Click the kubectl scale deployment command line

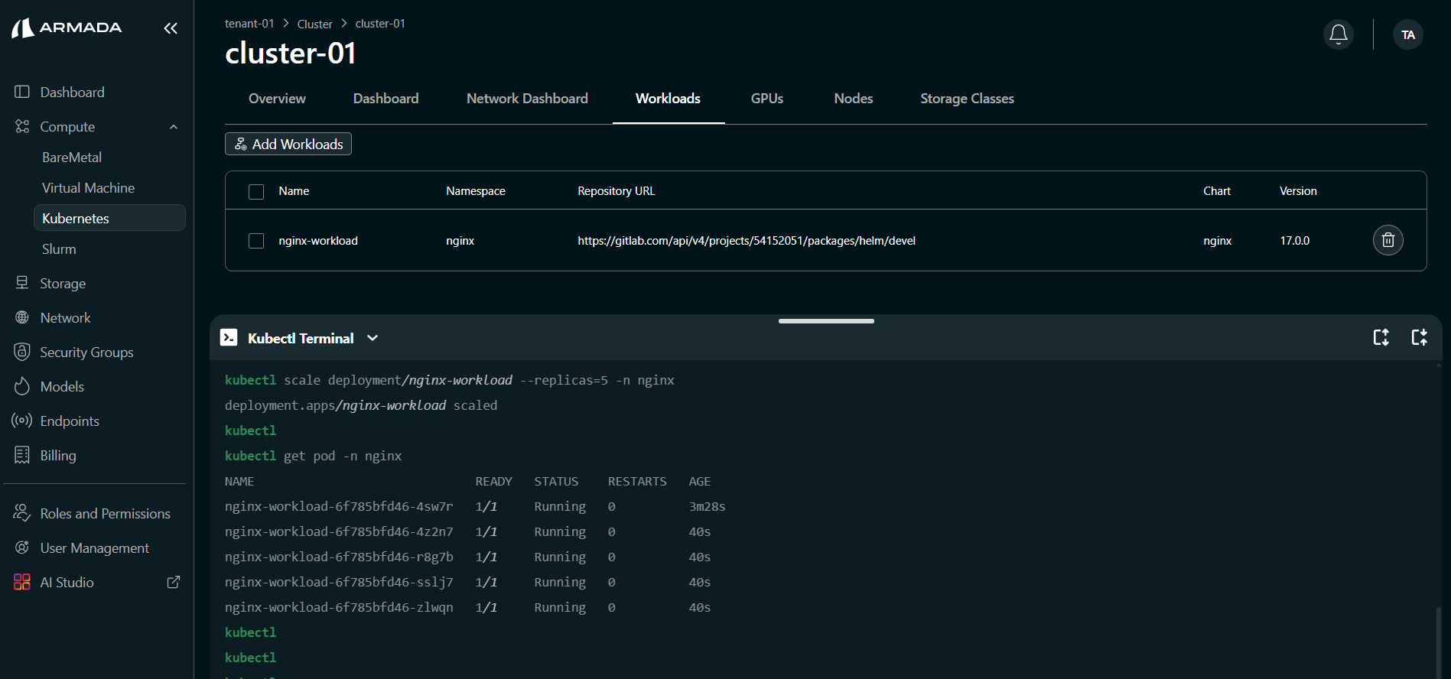[450, 380]
